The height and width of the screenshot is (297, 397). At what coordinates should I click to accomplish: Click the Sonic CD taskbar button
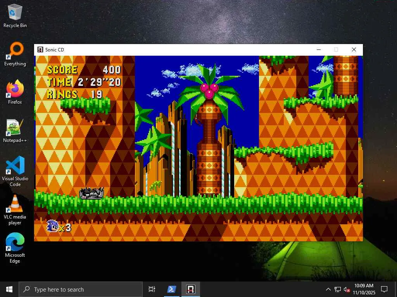pyautogui.click(x=191, y=289)
